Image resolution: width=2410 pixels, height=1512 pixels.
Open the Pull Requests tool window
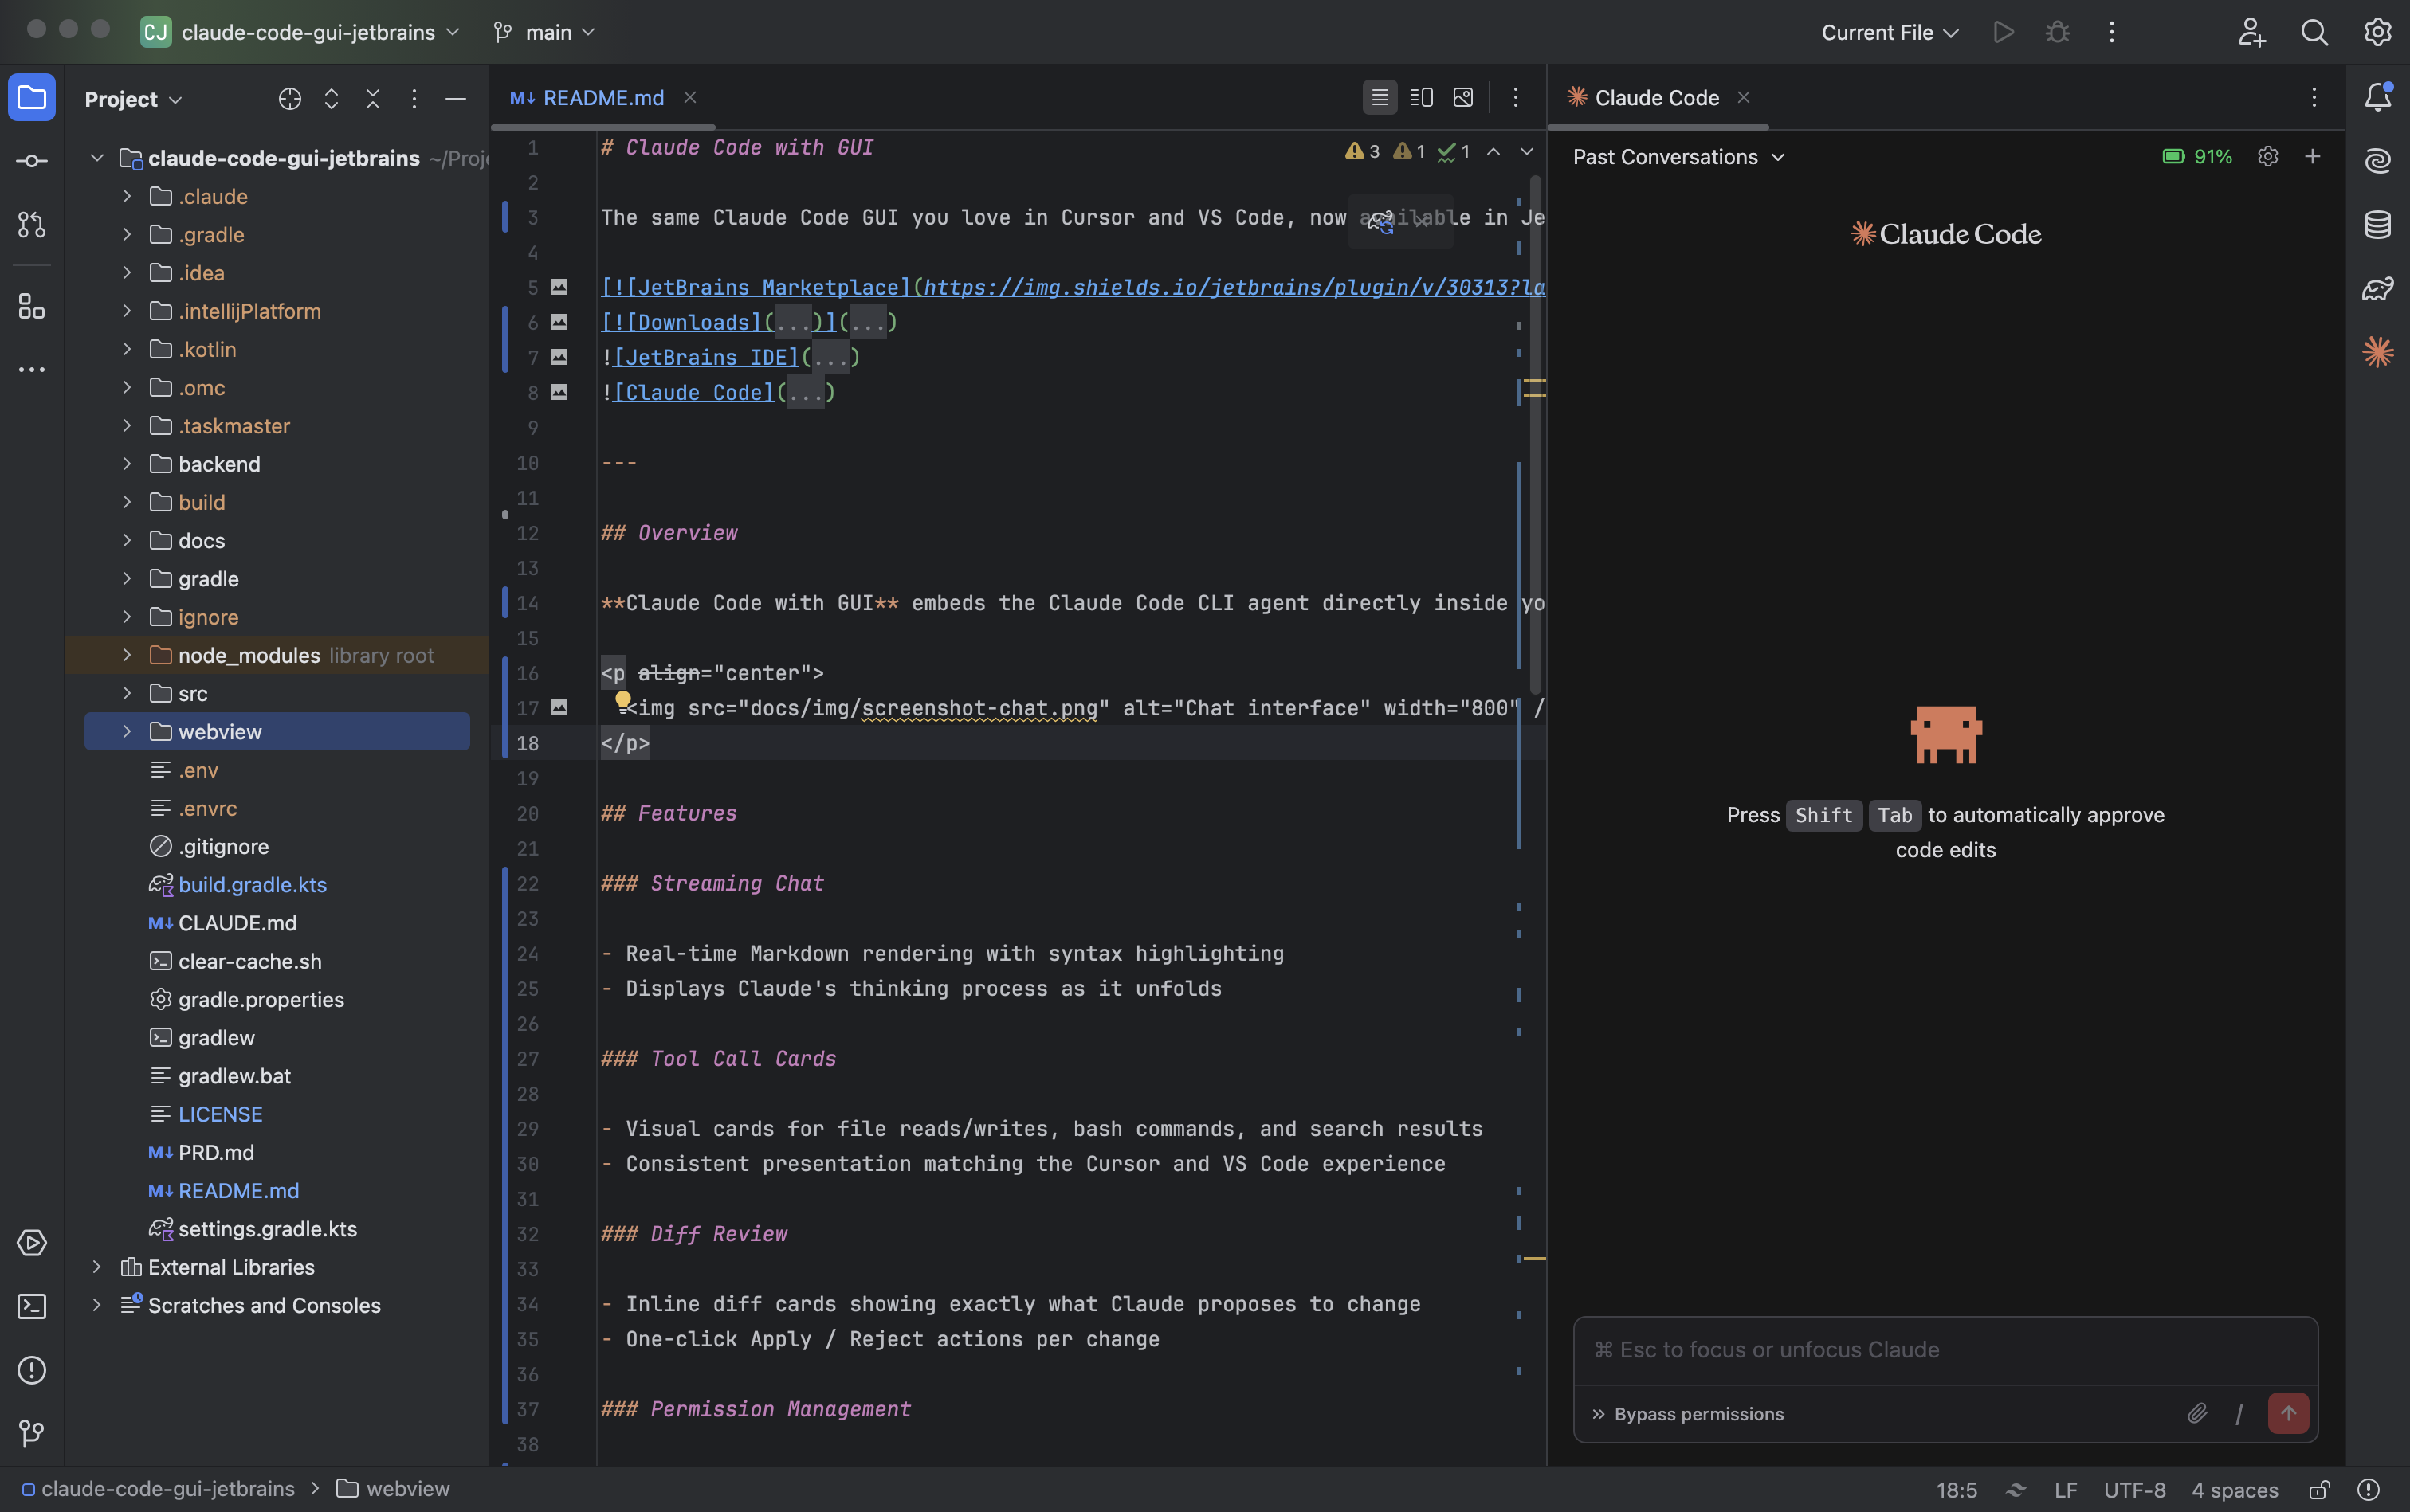[32, 225]
